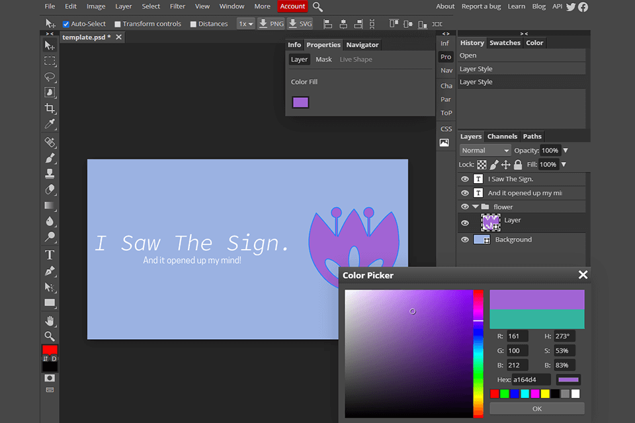
Task: Select the Rectangle Select tool
Action: 50,61
